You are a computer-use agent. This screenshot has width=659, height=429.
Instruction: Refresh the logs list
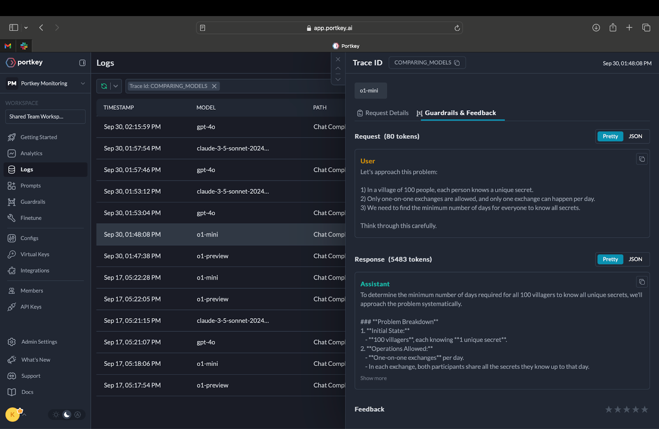(x=104, y=86)
